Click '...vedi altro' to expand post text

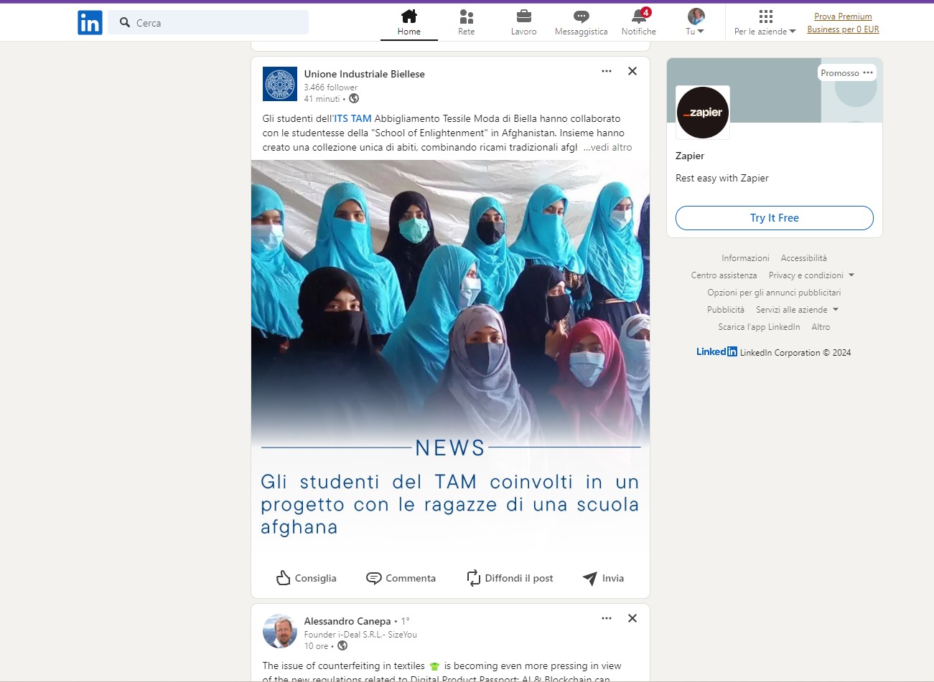(x=607, y=147)
